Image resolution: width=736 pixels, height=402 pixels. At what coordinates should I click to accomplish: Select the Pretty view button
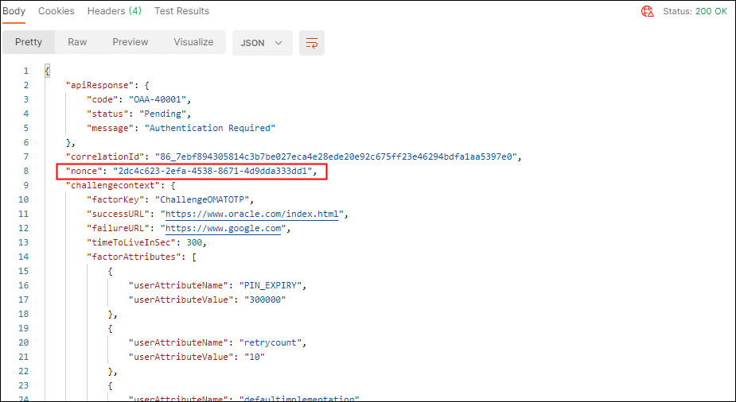(x=29, y=42)
